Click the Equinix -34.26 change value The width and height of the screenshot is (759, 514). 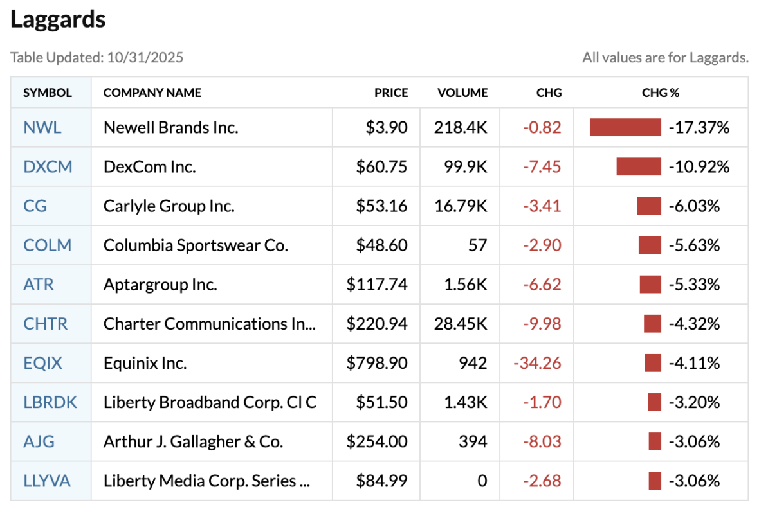(x=537, y=363)
